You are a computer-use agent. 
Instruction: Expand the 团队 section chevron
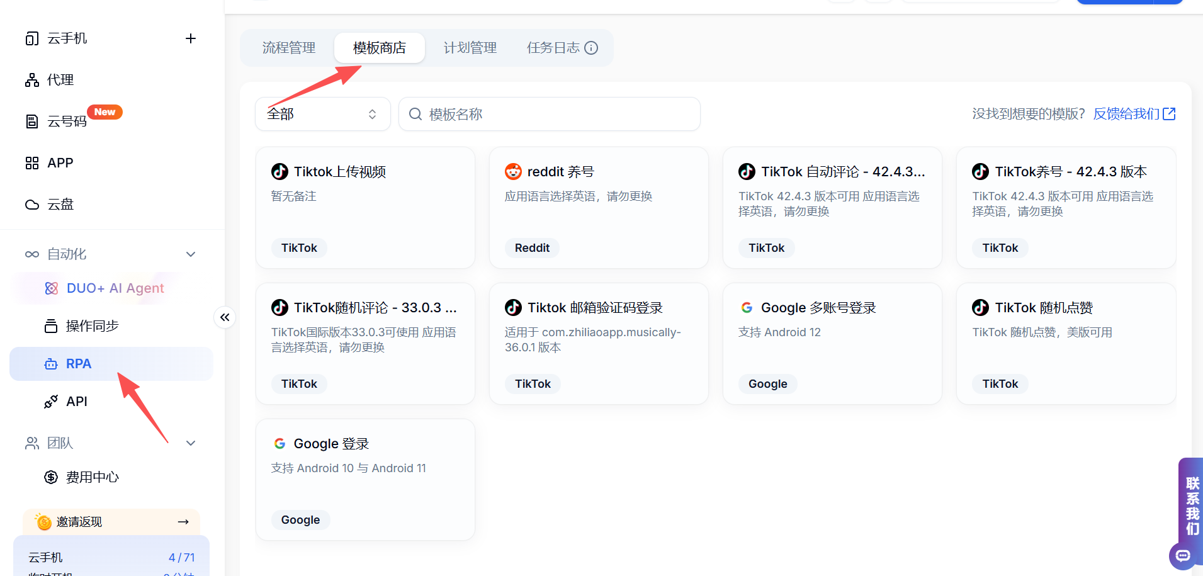tap(191, 443)
